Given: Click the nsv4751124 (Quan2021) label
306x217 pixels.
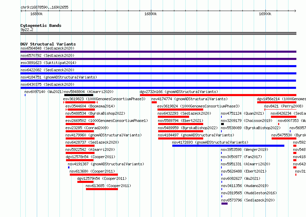Looking at the screenshot, I should pos(242,113).
